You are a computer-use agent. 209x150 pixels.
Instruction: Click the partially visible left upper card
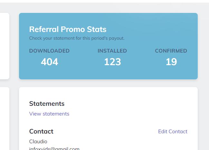[5, 46]
